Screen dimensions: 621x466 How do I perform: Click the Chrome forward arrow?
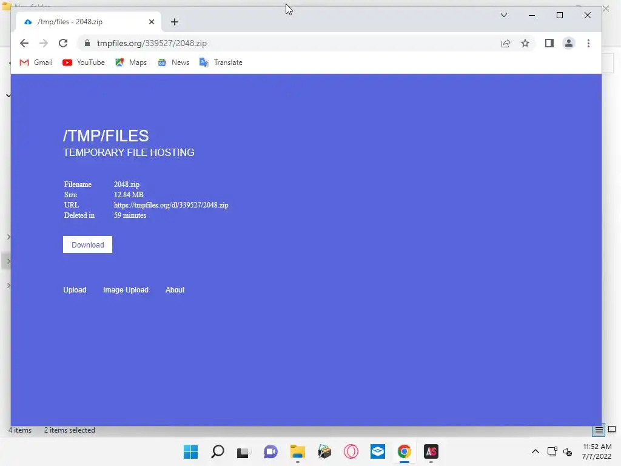coord(44,43)
